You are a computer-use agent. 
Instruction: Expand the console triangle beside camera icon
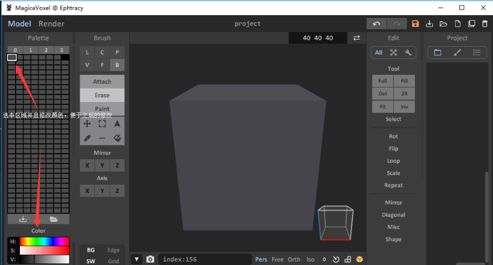coord(137,260)
